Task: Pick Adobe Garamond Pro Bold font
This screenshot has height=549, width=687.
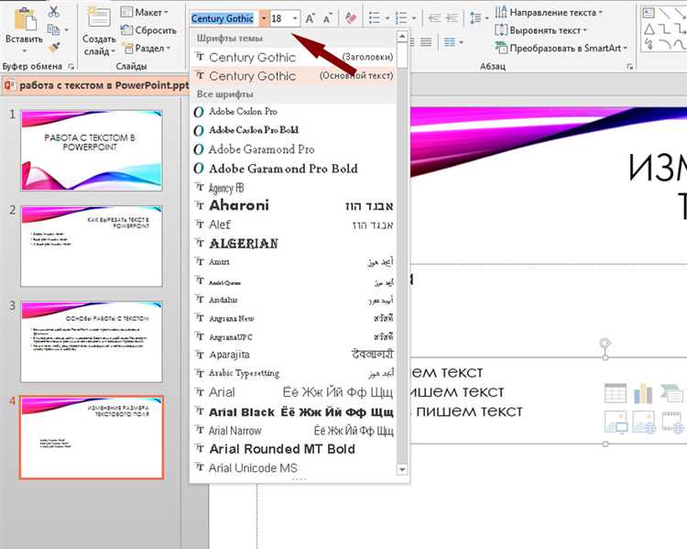Action: click(x=283, y=169)
